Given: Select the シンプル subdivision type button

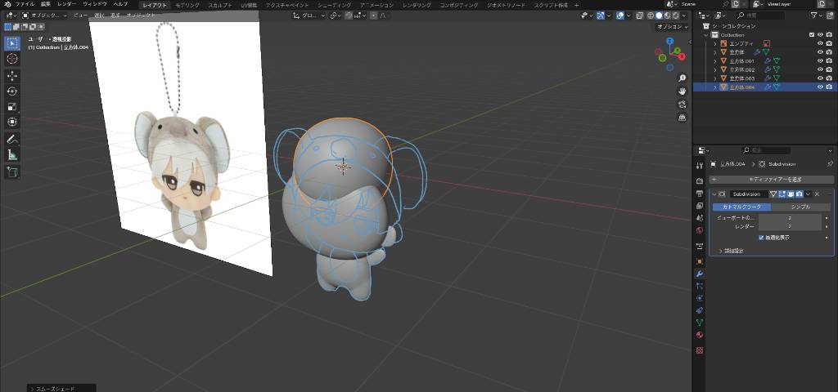Looking at the screenshot, I should pos(800,207).
